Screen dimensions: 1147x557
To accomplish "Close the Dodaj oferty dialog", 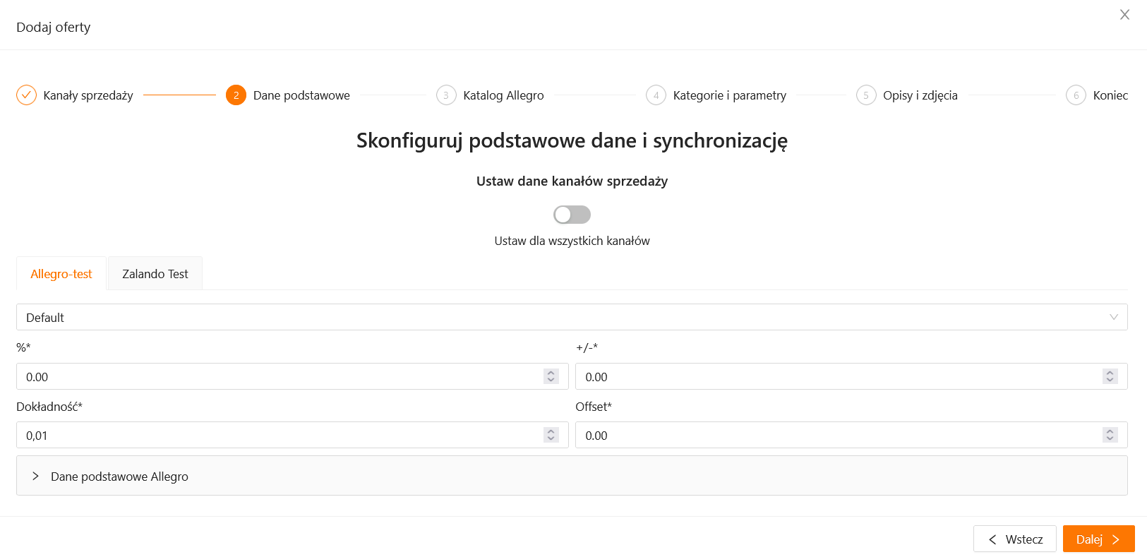I will click(x=1124, y=15).
